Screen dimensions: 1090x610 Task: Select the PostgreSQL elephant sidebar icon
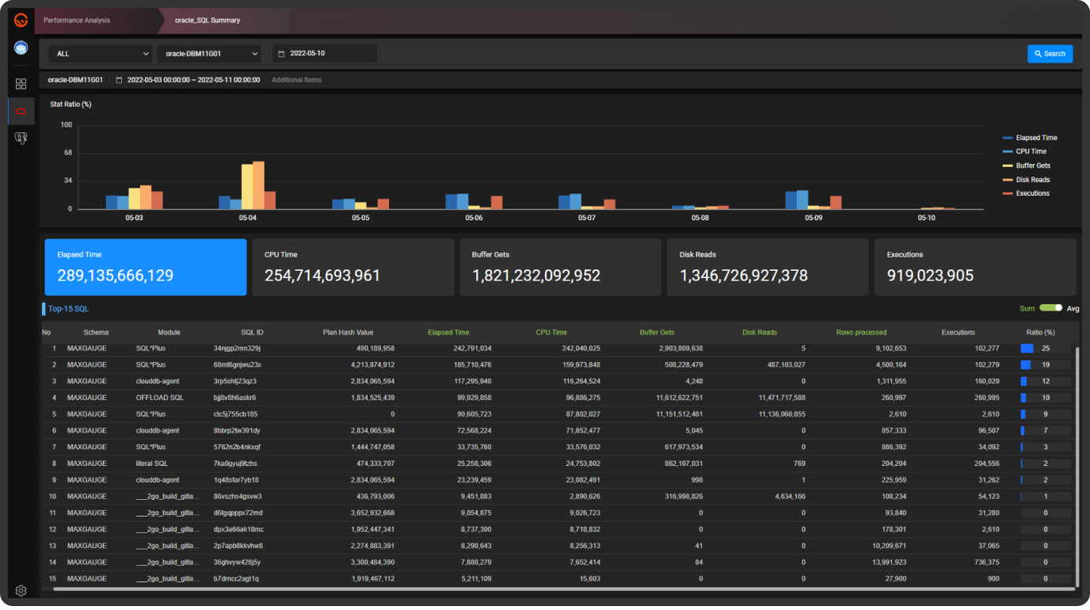pyautogui.click(x=21, y=139)
